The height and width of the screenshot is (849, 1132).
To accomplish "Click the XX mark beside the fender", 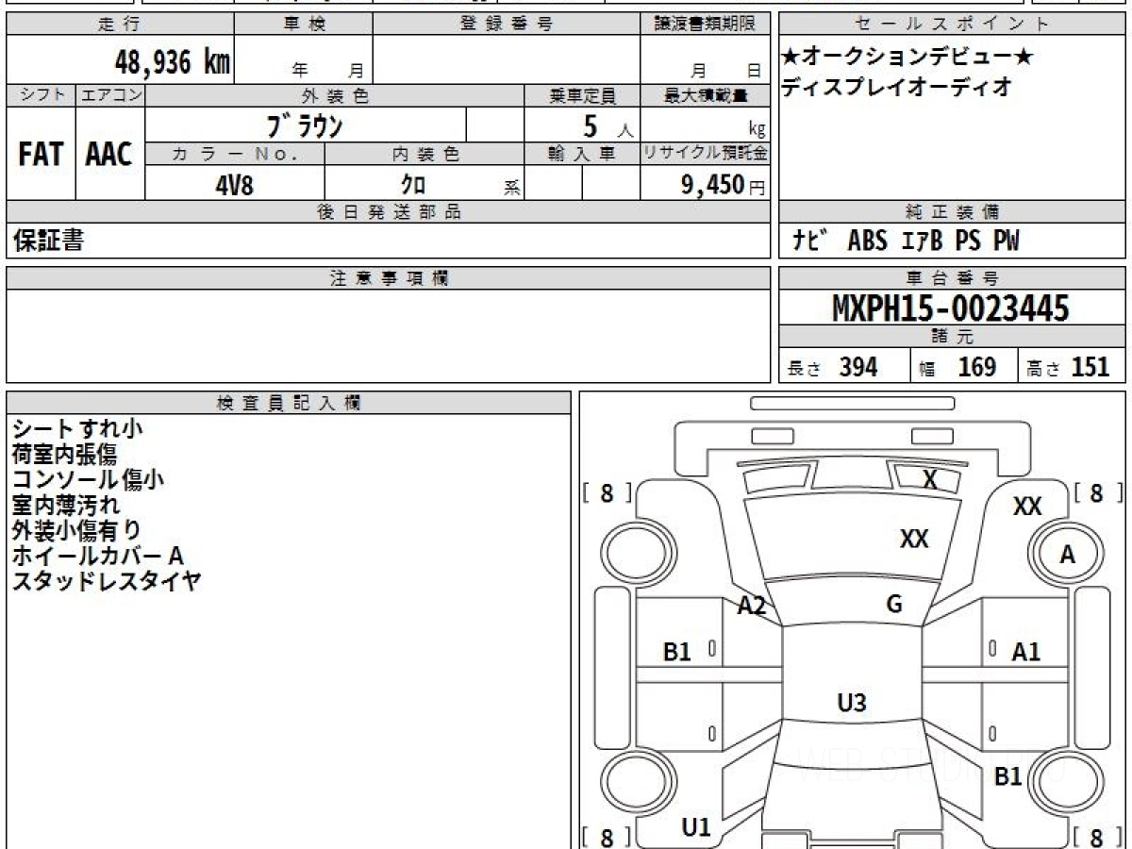I will (x=1027, y=507).
